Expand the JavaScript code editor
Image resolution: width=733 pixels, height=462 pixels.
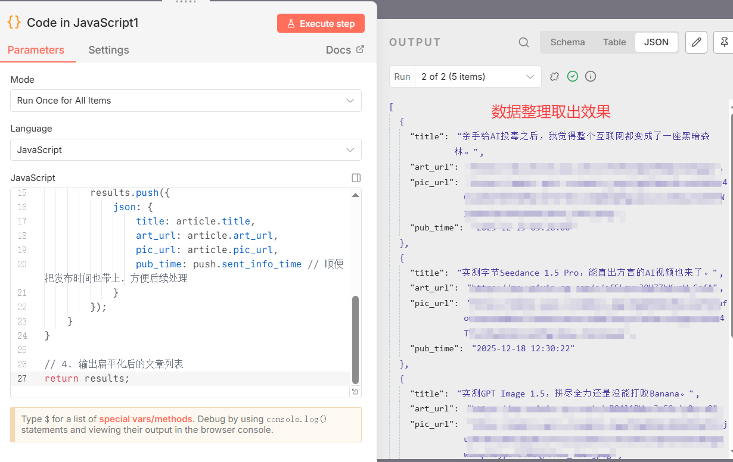pyautogui.click(x=356, y=177)
